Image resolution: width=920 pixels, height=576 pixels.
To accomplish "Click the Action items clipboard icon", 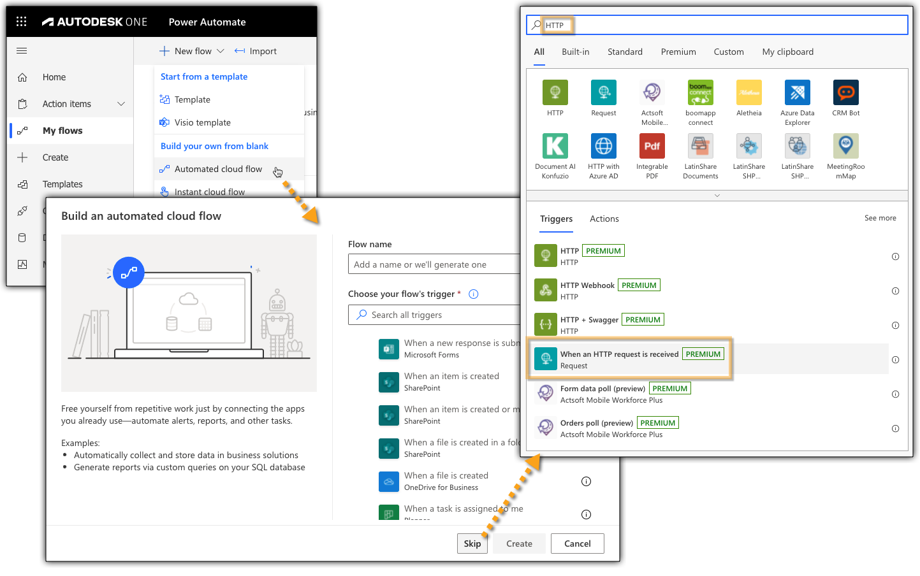I will (x=22, y=104).
